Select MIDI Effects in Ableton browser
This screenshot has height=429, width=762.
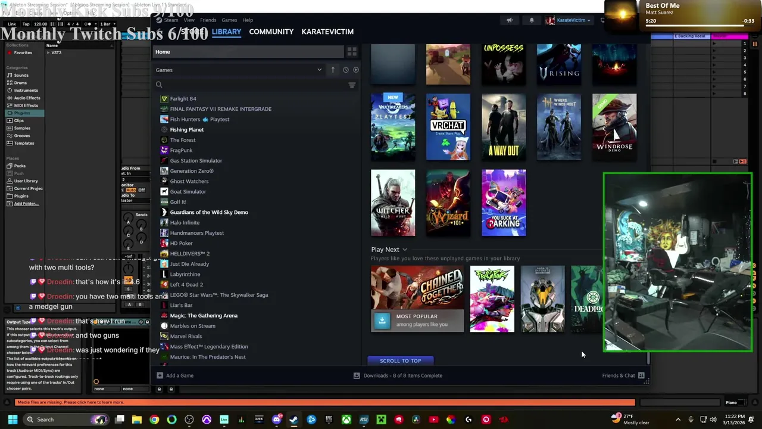coord(26,105)
